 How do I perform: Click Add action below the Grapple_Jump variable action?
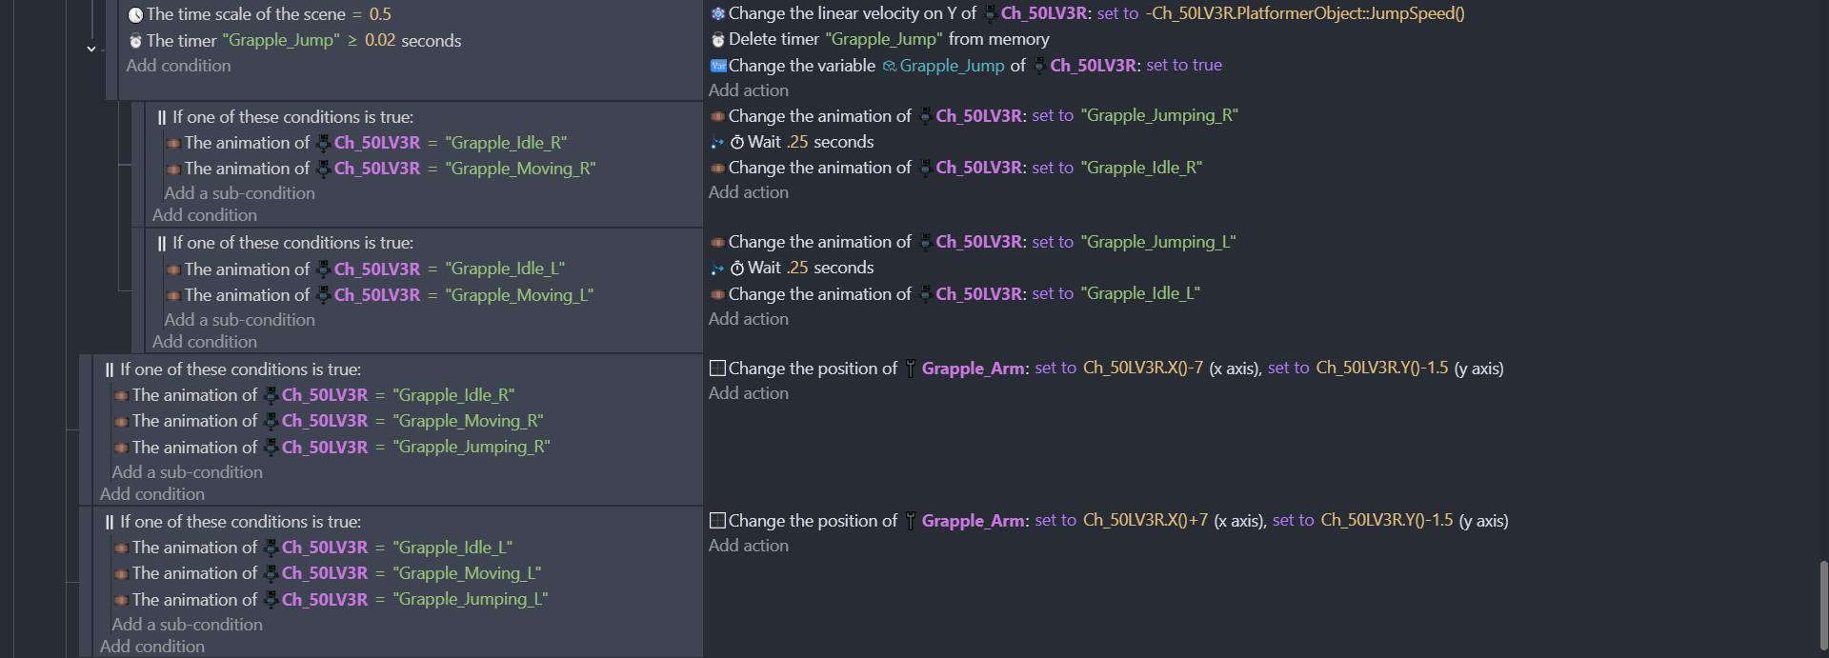click(x=748, y=90)
